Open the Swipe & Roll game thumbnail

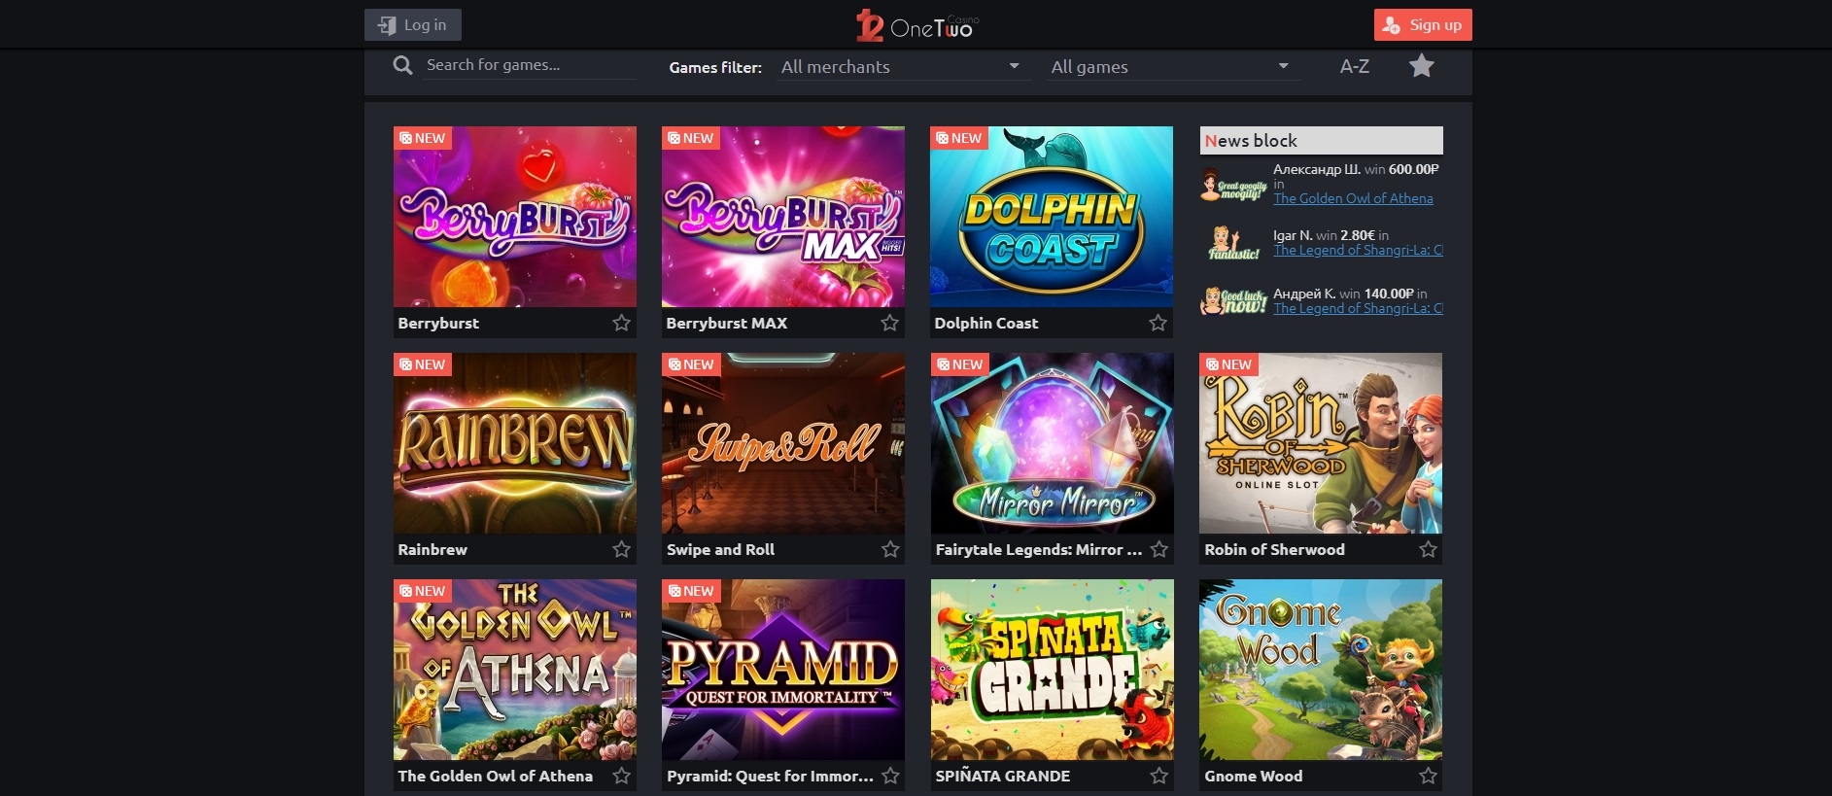[783, 443]
